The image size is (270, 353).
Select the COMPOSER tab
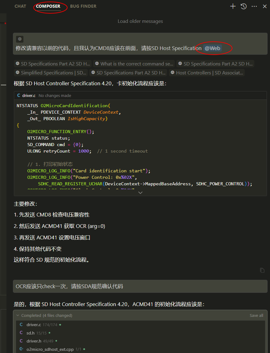[x=48, y=6]
